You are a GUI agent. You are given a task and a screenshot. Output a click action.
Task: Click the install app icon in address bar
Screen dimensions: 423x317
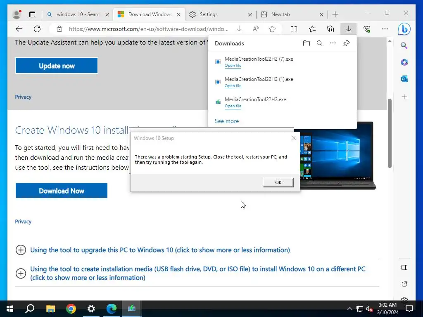coord(239,29)
